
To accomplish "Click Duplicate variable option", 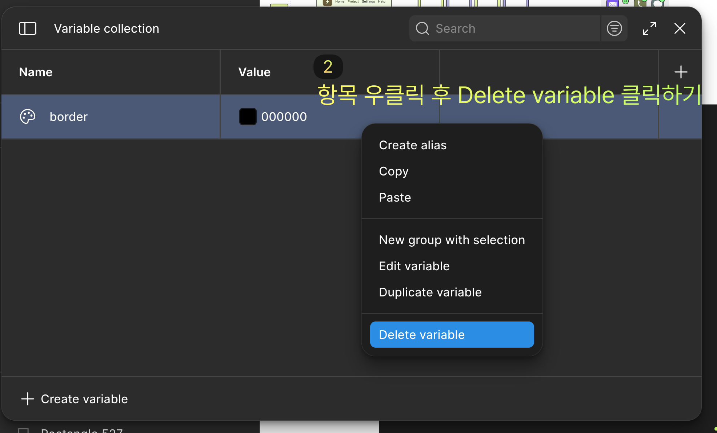I will coord(430,292).
